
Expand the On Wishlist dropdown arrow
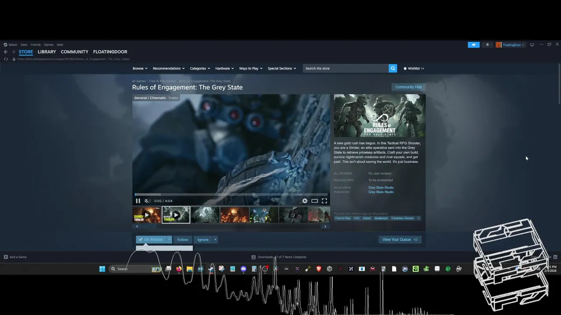click(169, 239)
